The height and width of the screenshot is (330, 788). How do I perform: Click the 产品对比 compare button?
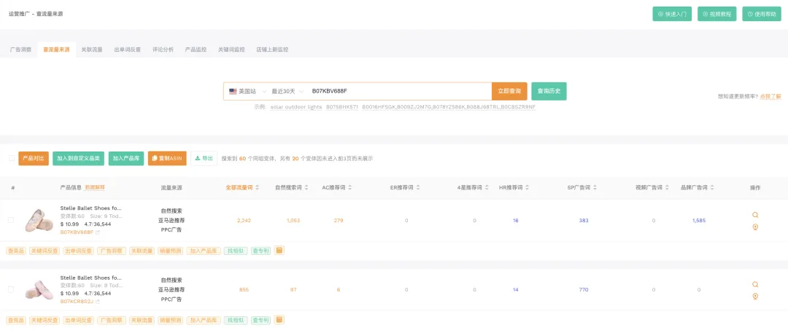(34, 159)
